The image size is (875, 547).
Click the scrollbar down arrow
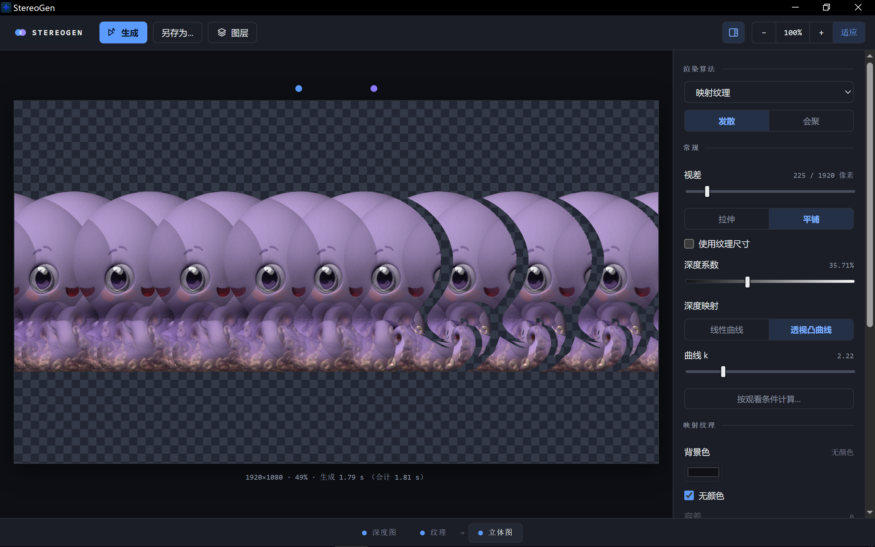click(x=870, y=512)
